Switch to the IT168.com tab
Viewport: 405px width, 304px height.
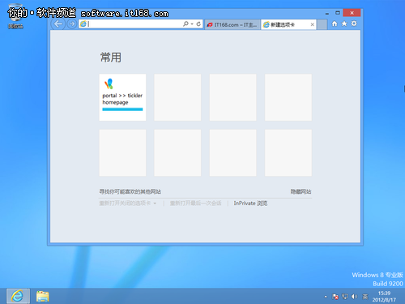[232, 25]
